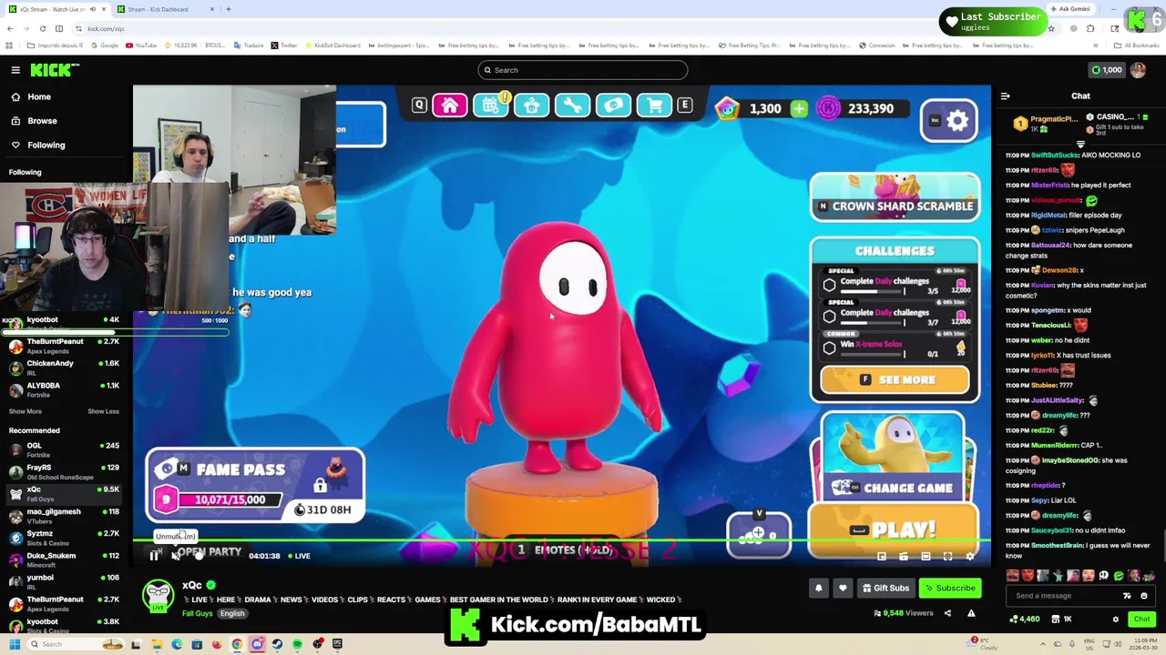Pause the stream playback

coord(154,556)
